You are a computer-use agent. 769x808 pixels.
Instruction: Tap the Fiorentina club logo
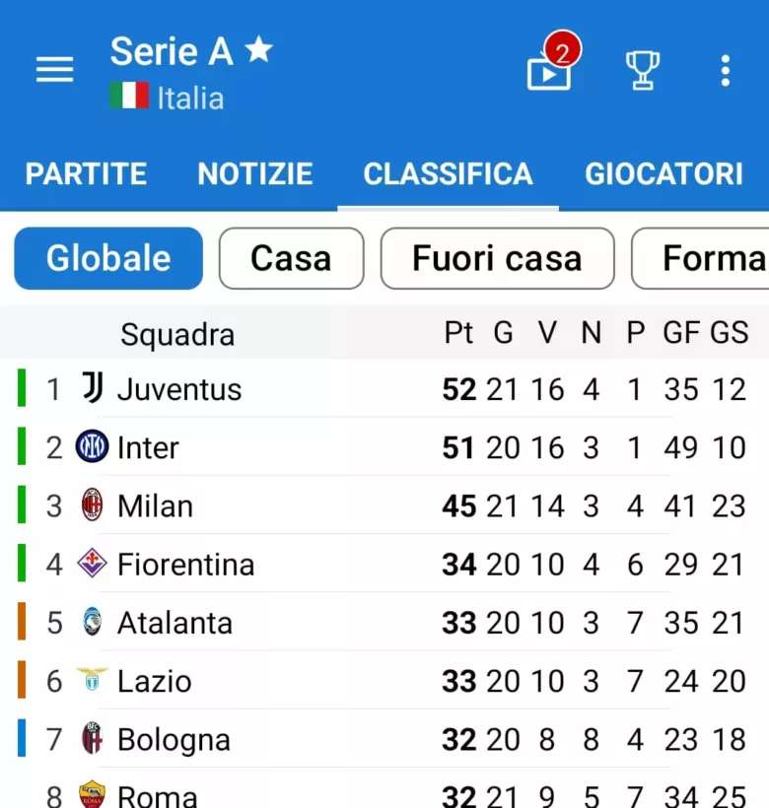pyautogui.click(x=92, y=564)
